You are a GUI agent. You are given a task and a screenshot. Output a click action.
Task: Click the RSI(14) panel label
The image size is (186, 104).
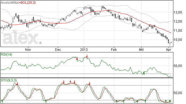[6, 55]
